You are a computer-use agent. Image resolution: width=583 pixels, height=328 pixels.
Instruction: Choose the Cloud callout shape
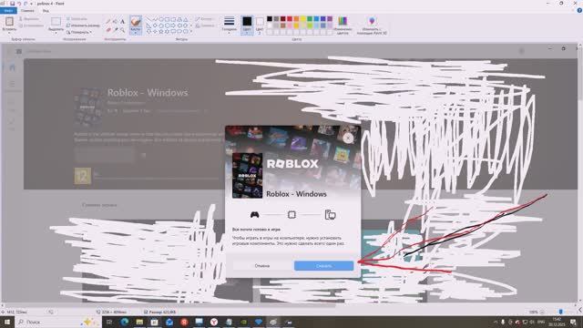(x=186, y=32)
